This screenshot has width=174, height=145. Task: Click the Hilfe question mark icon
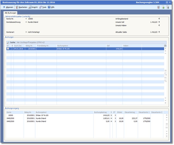[x=49, y=7]
